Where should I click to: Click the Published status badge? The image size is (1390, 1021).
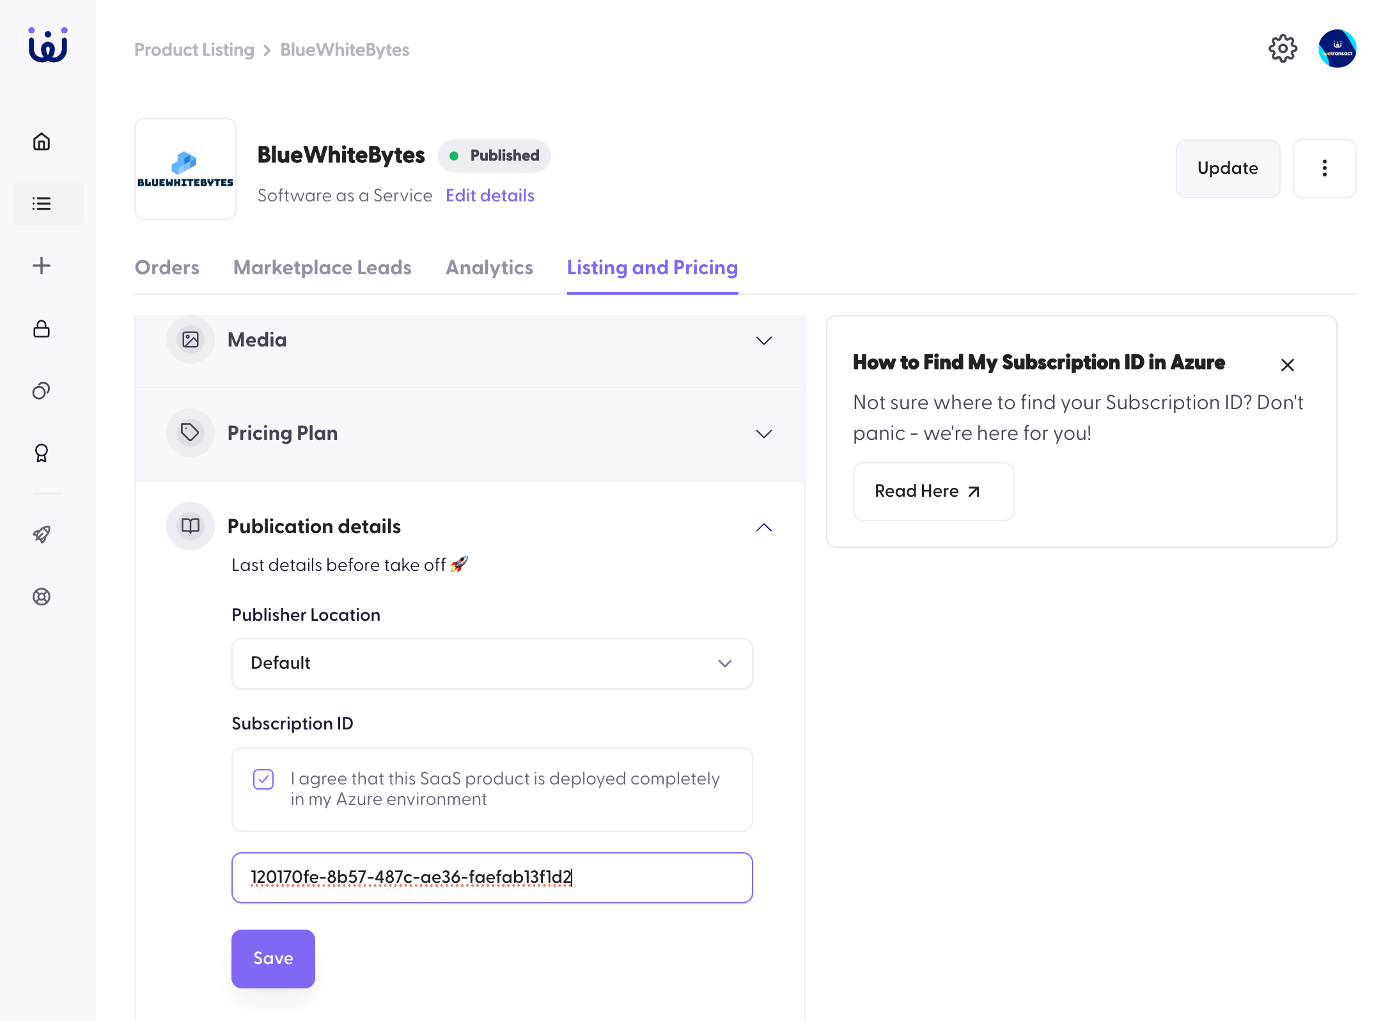[x=494, y=155]
